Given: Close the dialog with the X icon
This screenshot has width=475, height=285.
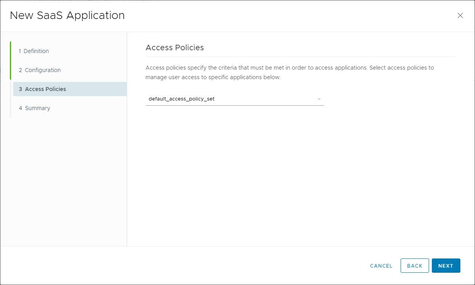Looking at the screenshot, I should coord(460,15).
